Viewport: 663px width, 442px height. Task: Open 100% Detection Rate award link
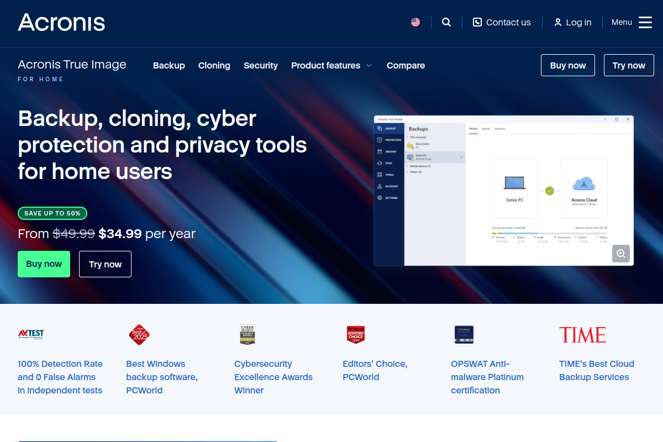[60, 377]
